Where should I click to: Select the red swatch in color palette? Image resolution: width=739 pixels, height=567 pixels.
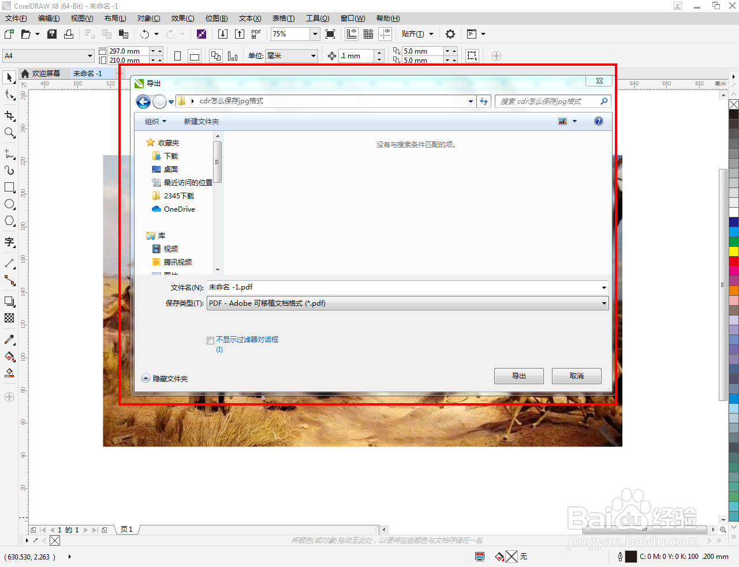(x=734, y=261)
